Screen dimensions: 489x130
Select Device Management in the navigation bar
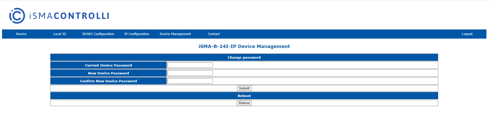[x=175, y=34]
